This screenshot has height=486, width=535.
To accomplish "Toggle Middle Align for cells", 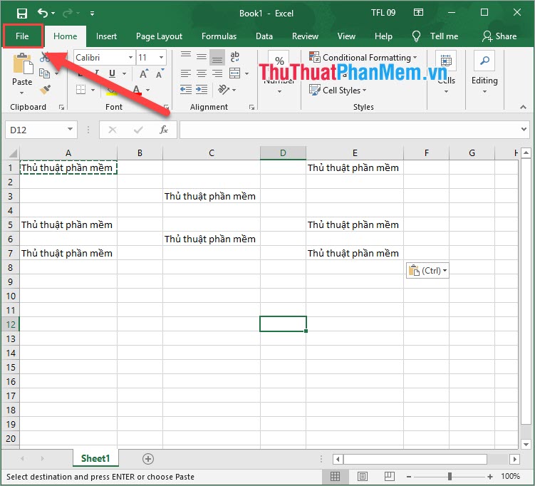I will point(202,56).
